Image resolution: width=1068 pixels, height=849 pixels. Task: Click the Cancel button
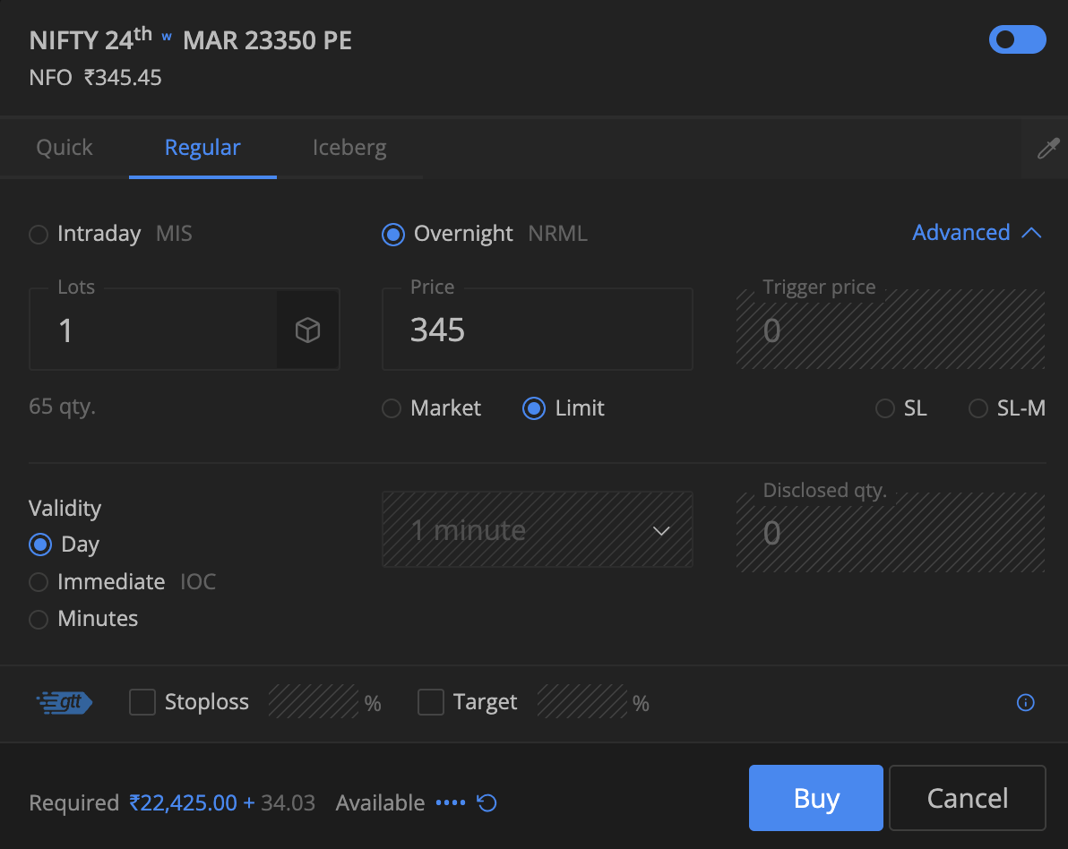click(x=967, y=798)
